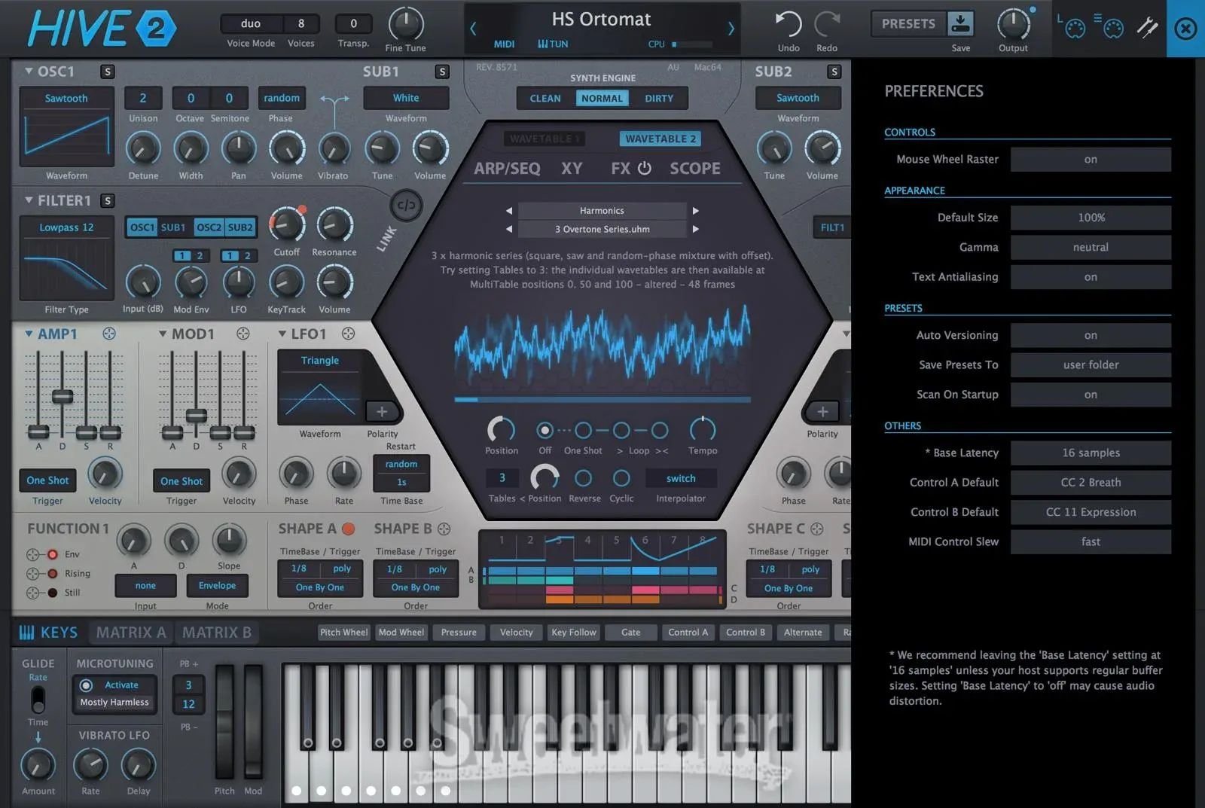Image resolution: width=1205 pixels, height=808 pixels.
Task: Activate microtuning radio button
Action: click(86, 685)
